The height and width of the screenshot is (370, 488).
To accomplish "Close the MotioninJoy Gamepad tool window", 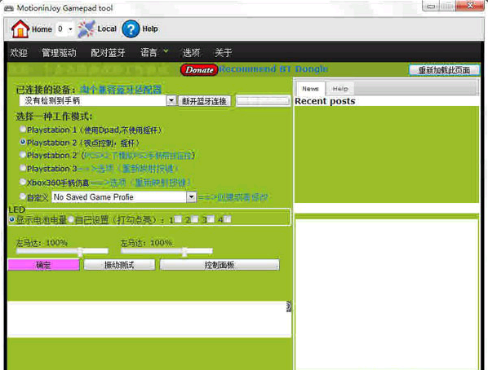I will (x=470, y=6).
